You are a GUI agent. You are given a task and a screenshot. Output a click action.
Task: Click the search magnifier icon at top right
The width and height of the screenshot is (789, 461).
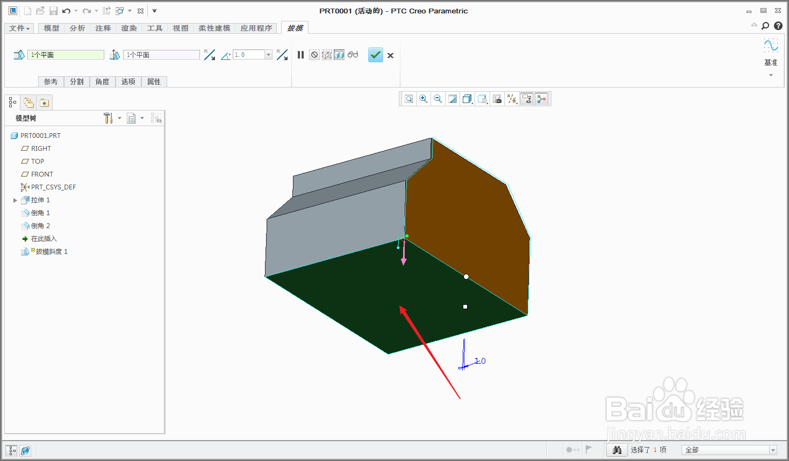[765, 26]
